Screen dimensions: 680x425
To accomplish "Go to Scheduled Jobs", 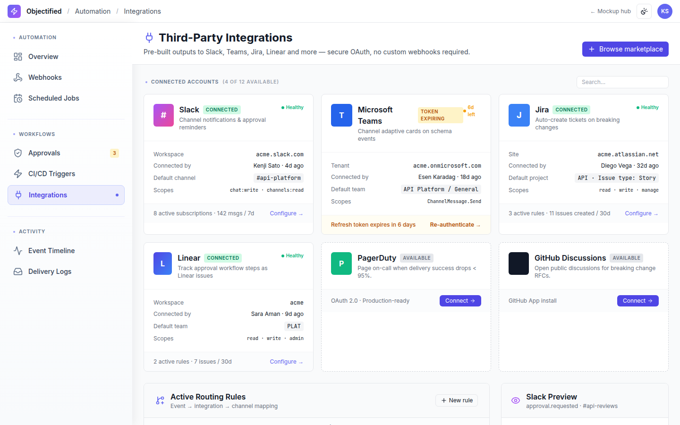I will (66, 98).
